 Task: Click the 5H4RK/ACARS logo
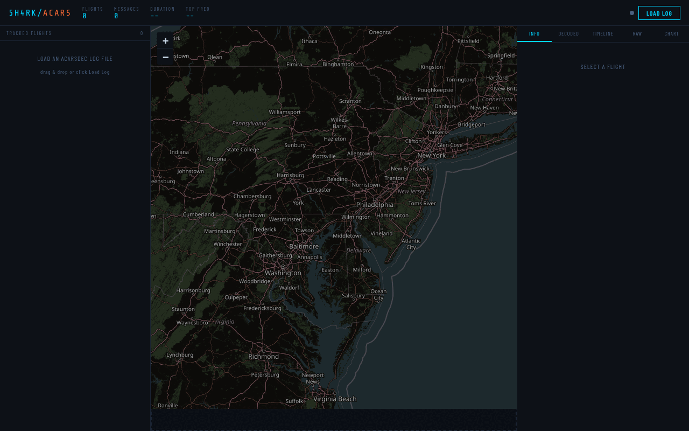click(x=40, y=13)
